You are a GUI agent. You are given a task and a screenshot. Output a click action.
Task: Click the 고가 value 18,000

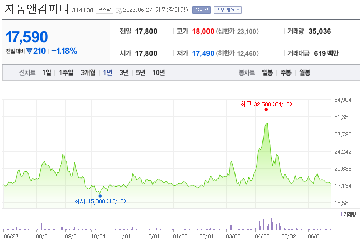203,31
